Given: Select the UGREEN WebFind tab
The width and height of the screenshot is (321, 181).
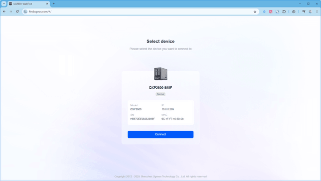Looking at the screenshot, I should pos(29,4).
